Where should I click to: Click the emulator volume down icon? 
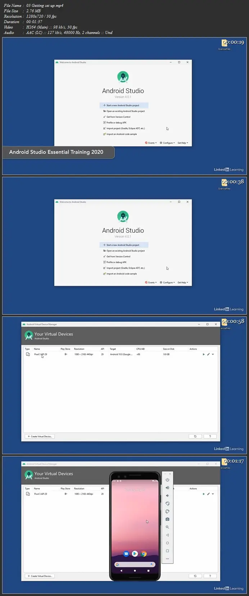(x=167, y=496)
